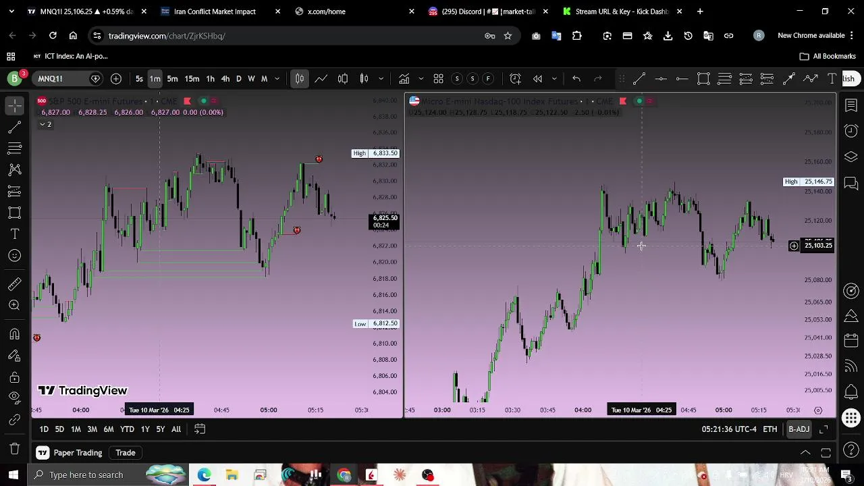Image resolution: width=864 pixels, height=486 pixels.
Task: Switch to the 15m timeframe
Action: (x=192, y=79)
